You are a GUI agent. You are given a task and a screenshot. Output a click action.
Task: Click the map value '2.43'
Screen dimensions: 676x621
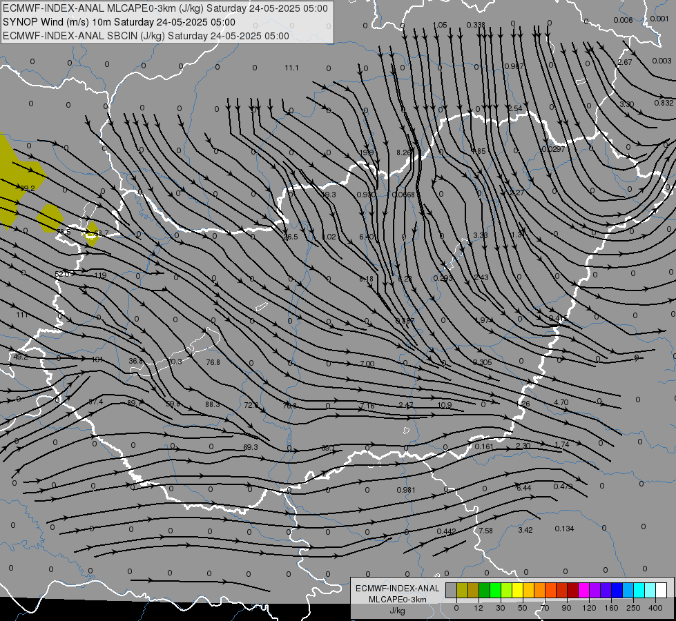coord(481,277)
